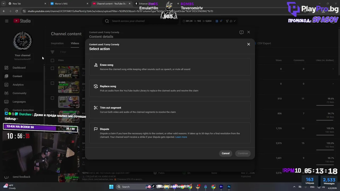Close the Content details panel behind
This screenshot has width=340, height=191.
pyautogui.click(x=249, y=32)
